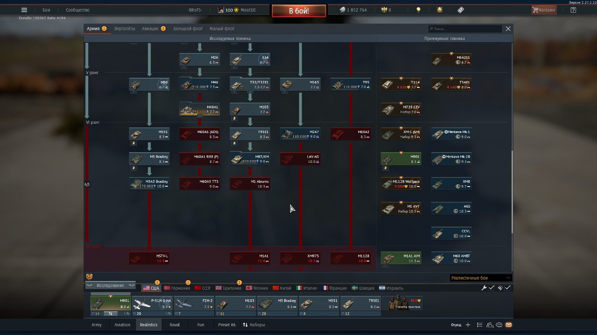Select the Израиль nation tab
The height and width of the screenshot is (335, 597).
(391, 288)
